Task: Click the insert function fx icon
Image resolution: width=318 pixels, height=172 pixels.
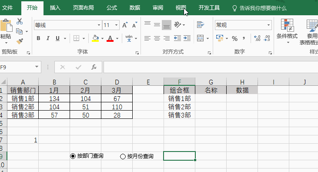Action: [x=94, y=67]
